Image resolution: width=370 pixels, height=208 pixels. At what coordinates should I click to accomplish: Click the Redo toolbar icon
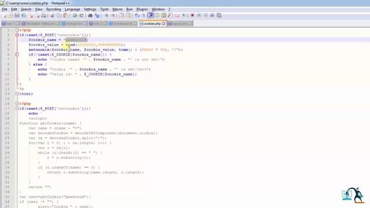pyautogui.click(x=82, y=16)
